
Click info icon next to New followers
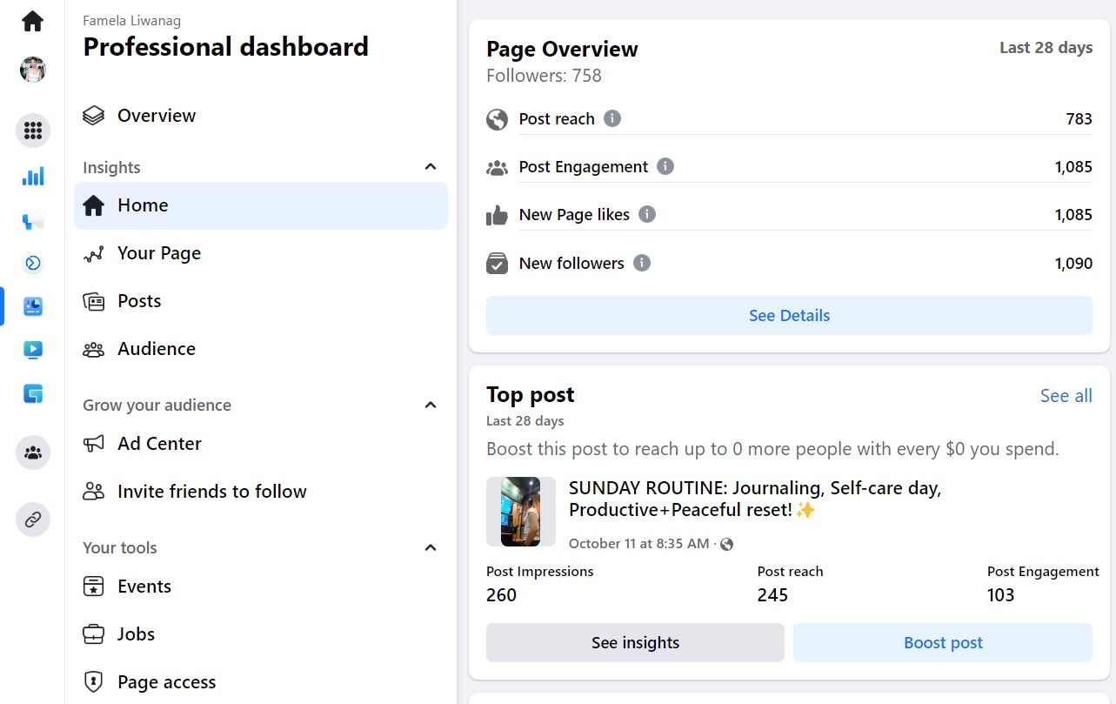point(642,263)
